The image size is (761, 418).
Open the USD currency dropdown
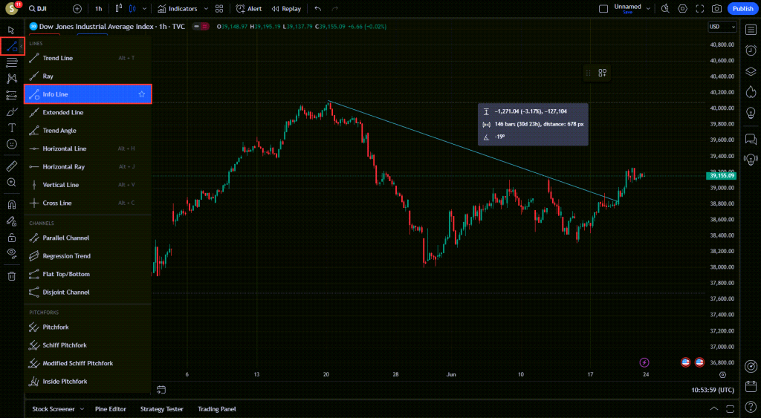[x=722, y=27]
